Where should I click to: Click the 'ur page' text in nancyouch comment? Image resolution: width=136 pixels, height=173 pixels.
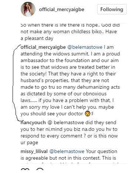pos(29,143)
